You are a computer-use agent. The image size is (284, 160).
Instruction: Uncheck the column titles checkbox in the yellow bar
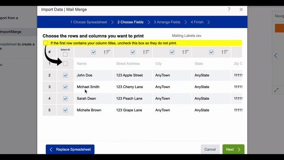[46, 43]
